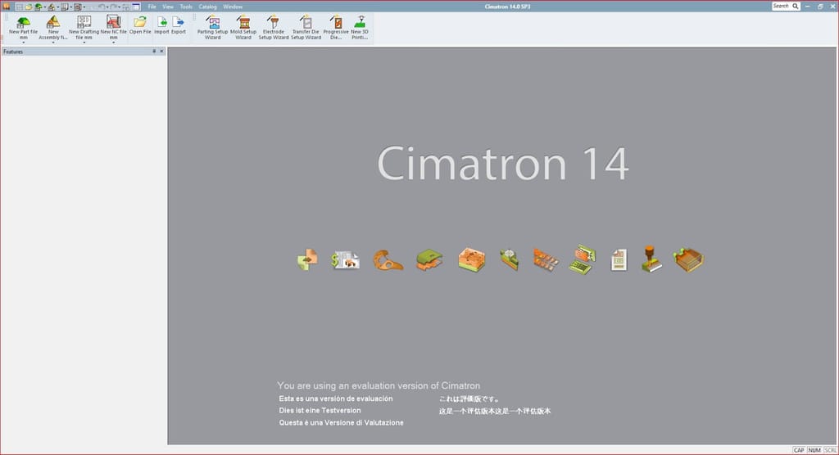
Task: Click the Features panel title
Action: point(13,52)
